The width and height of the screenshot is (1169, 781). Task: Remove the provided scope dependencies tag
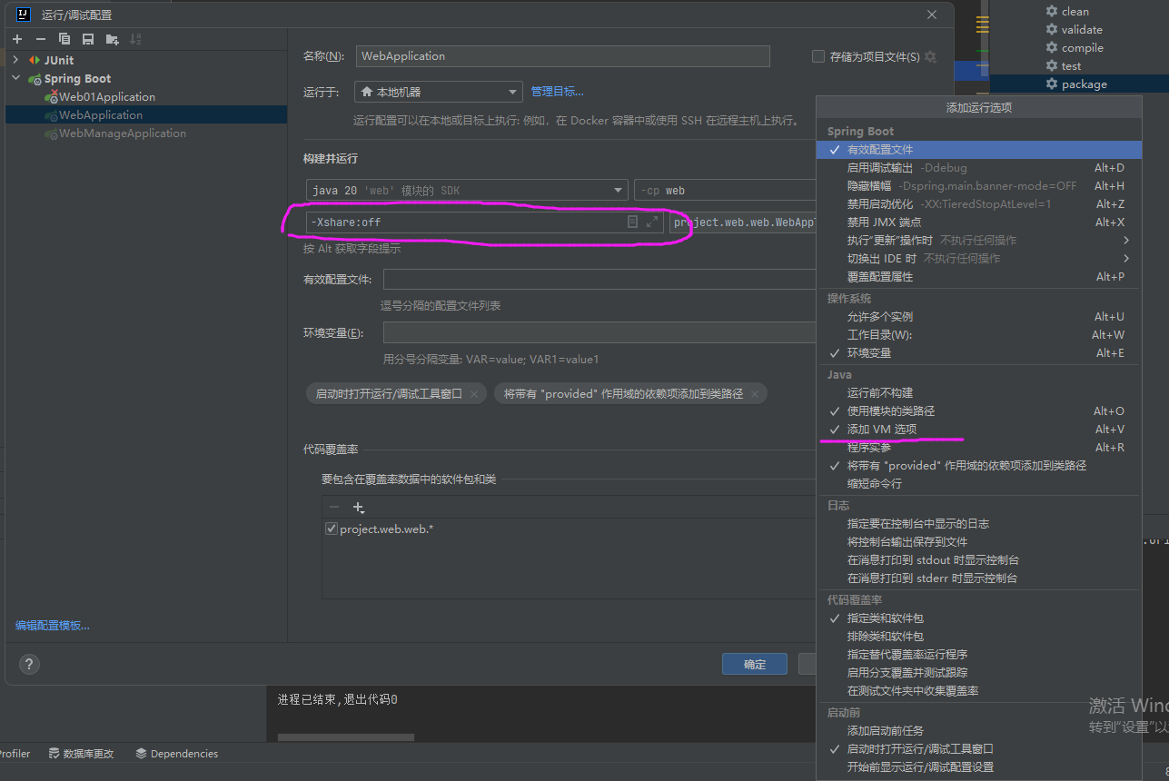click(754, 393)
